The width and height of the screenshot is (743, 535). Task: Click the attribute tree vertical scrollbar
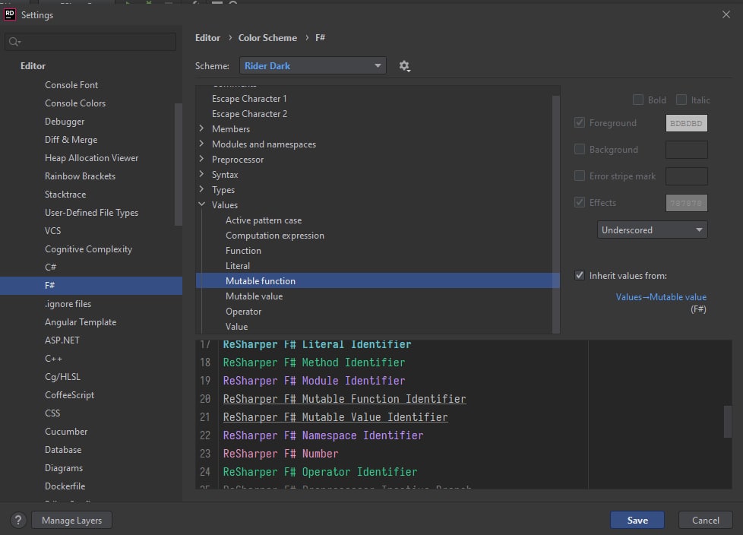(x=556, y=214)
